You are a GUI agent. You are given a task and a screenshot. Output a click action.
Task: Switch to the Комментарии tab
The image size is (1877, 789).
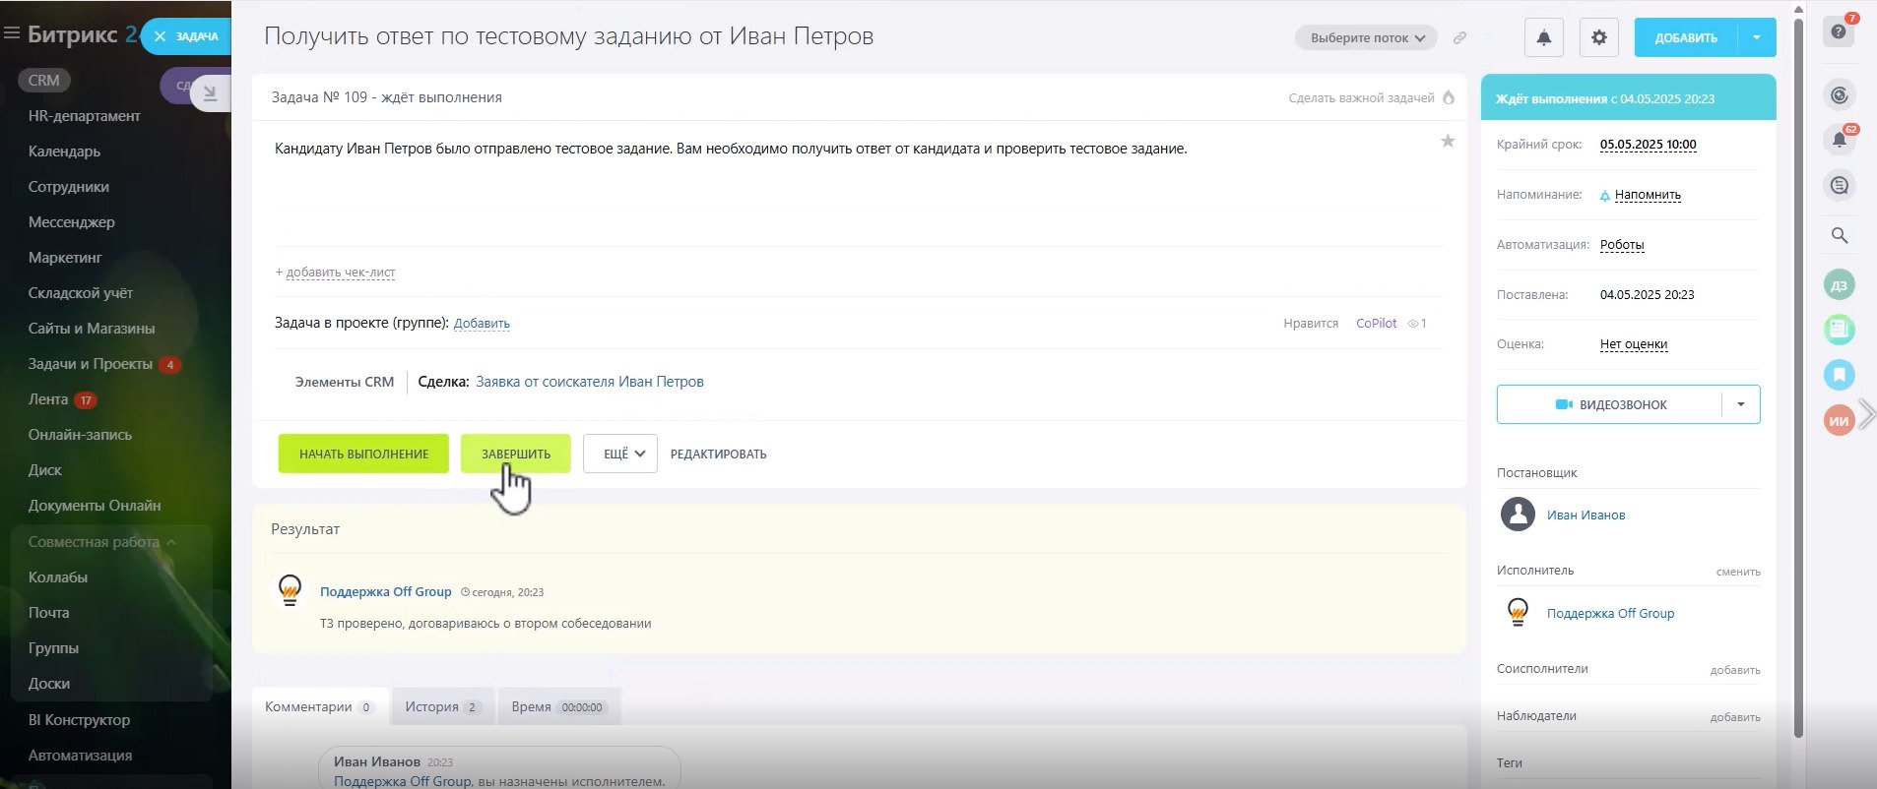[320, 706]
